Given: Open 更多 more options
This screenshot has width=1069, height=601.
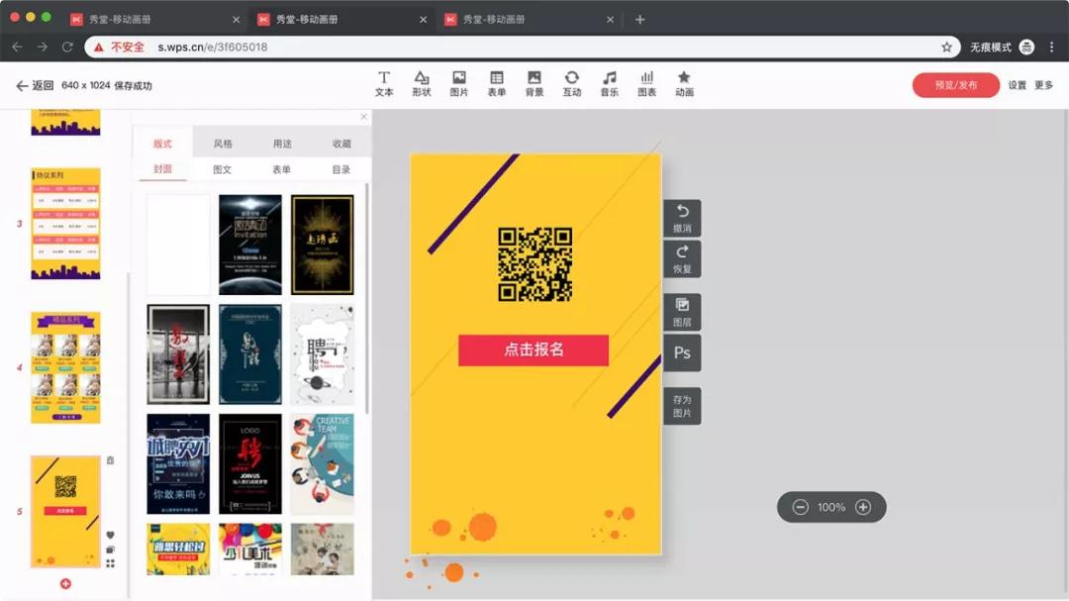Looking at the screenshot, I should (x=1044, y=85).
